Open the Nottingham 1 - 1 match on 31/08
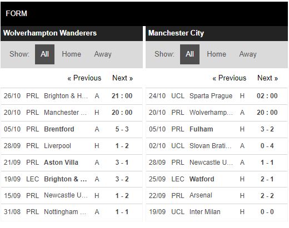Image resolution: width=289 pixels, height=228 pixels. pos(72,212)
